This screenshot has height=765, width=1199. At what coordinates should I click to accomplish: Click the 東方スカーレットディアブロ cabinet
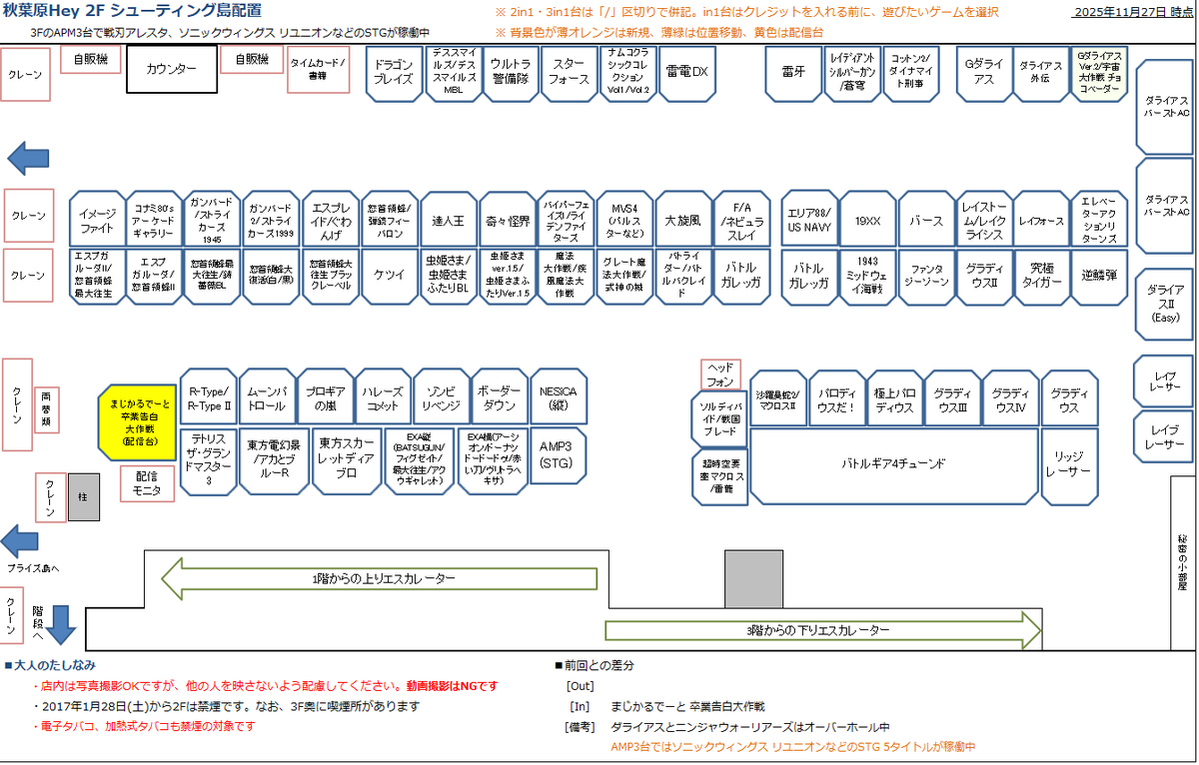coord(346,461)
